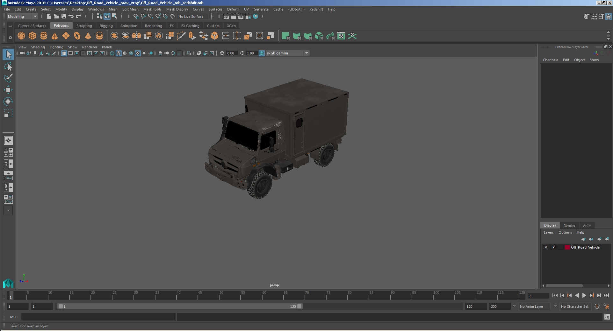Click the current frame field by playback controls
The height and width of the screenshot is (331, 613).
[538, 296]
